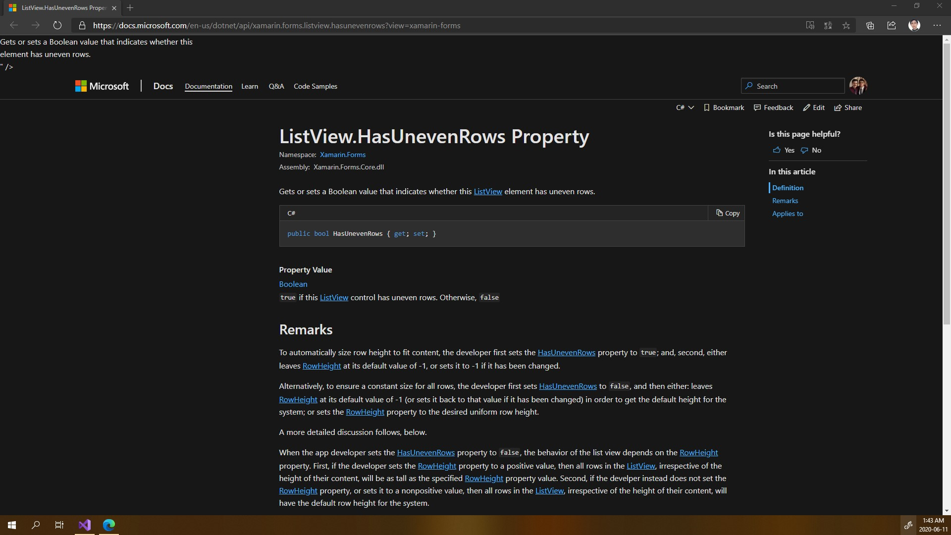Click inside the Docs Search box
This screenshot has height=535, width=951.
coord(792,86)
